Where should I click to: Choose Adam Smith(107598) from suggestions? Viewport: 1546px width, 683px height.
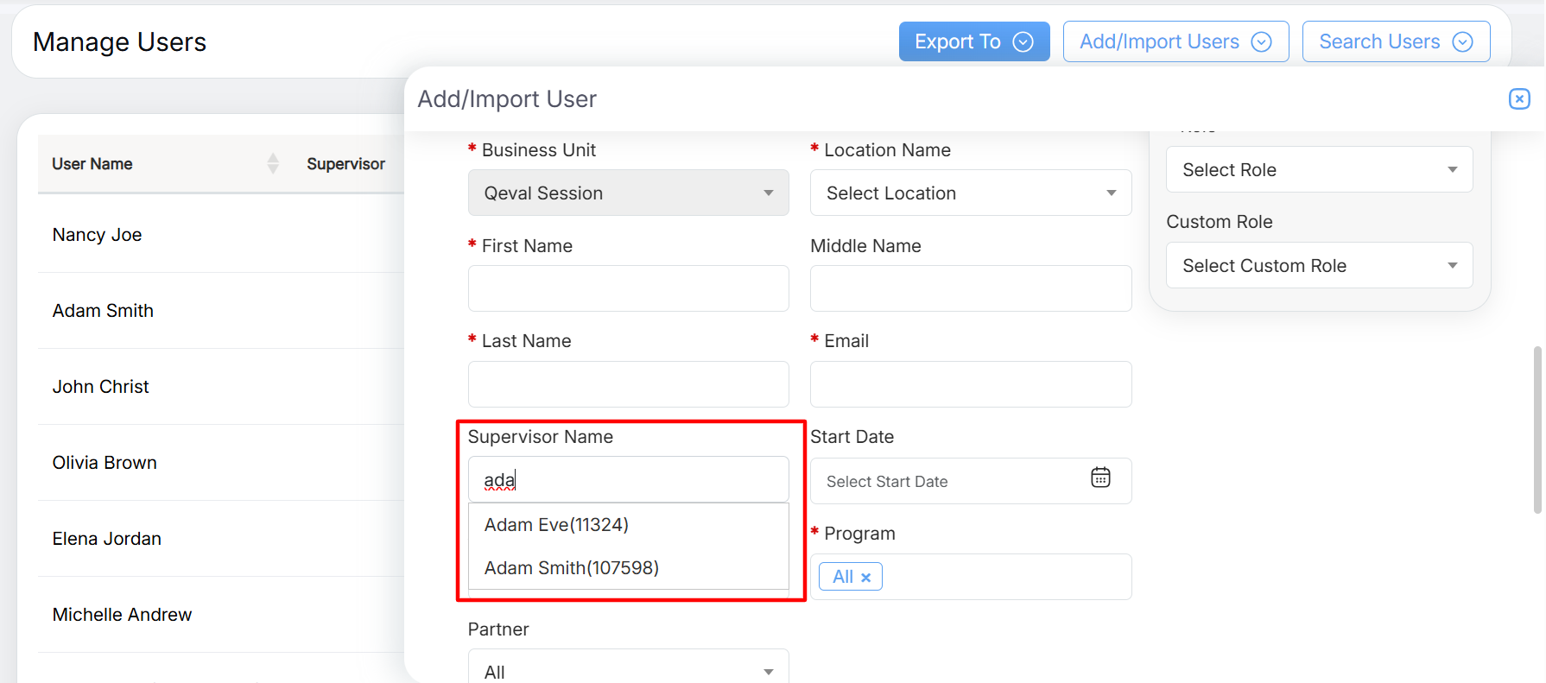pos(571,568)
